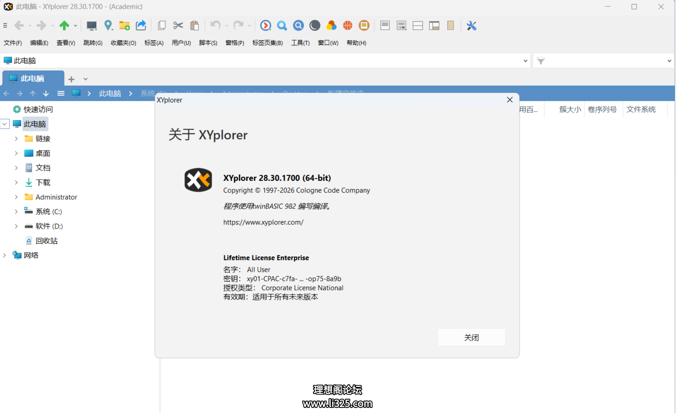
Task: Expand the Administrator folder in tree
Action: (x=16, y=197)
